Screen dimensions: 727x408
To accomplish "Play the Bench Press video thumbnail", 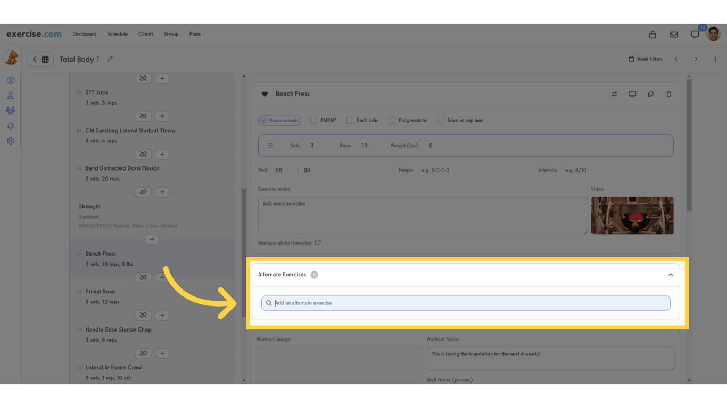I will tap(632, 216).
